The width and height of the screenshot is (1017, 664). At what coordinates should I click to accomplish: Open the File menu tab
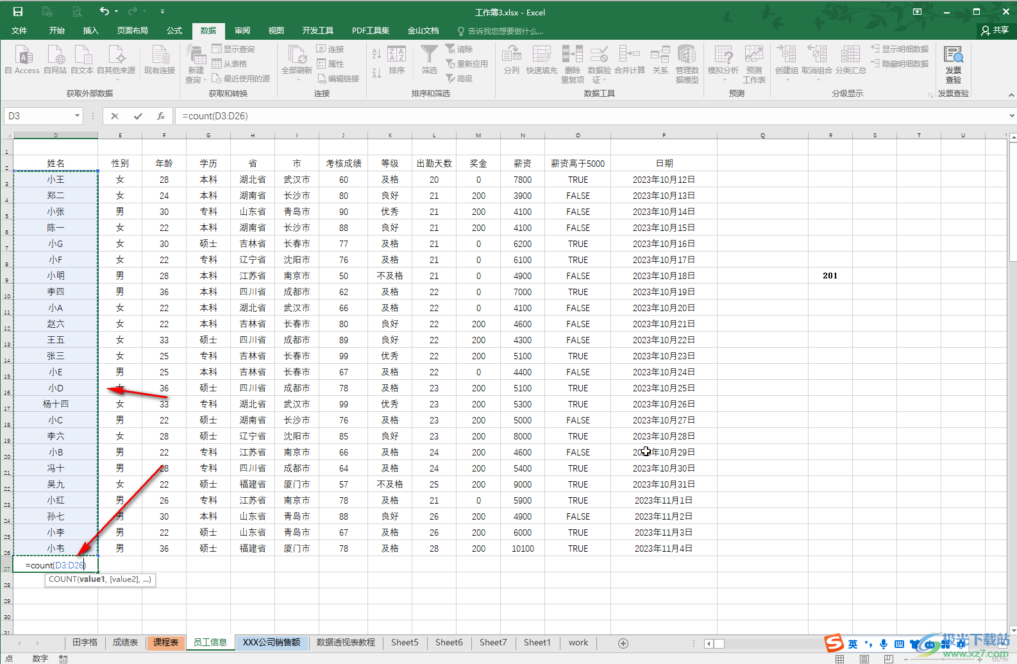click(x=19, y=31)
